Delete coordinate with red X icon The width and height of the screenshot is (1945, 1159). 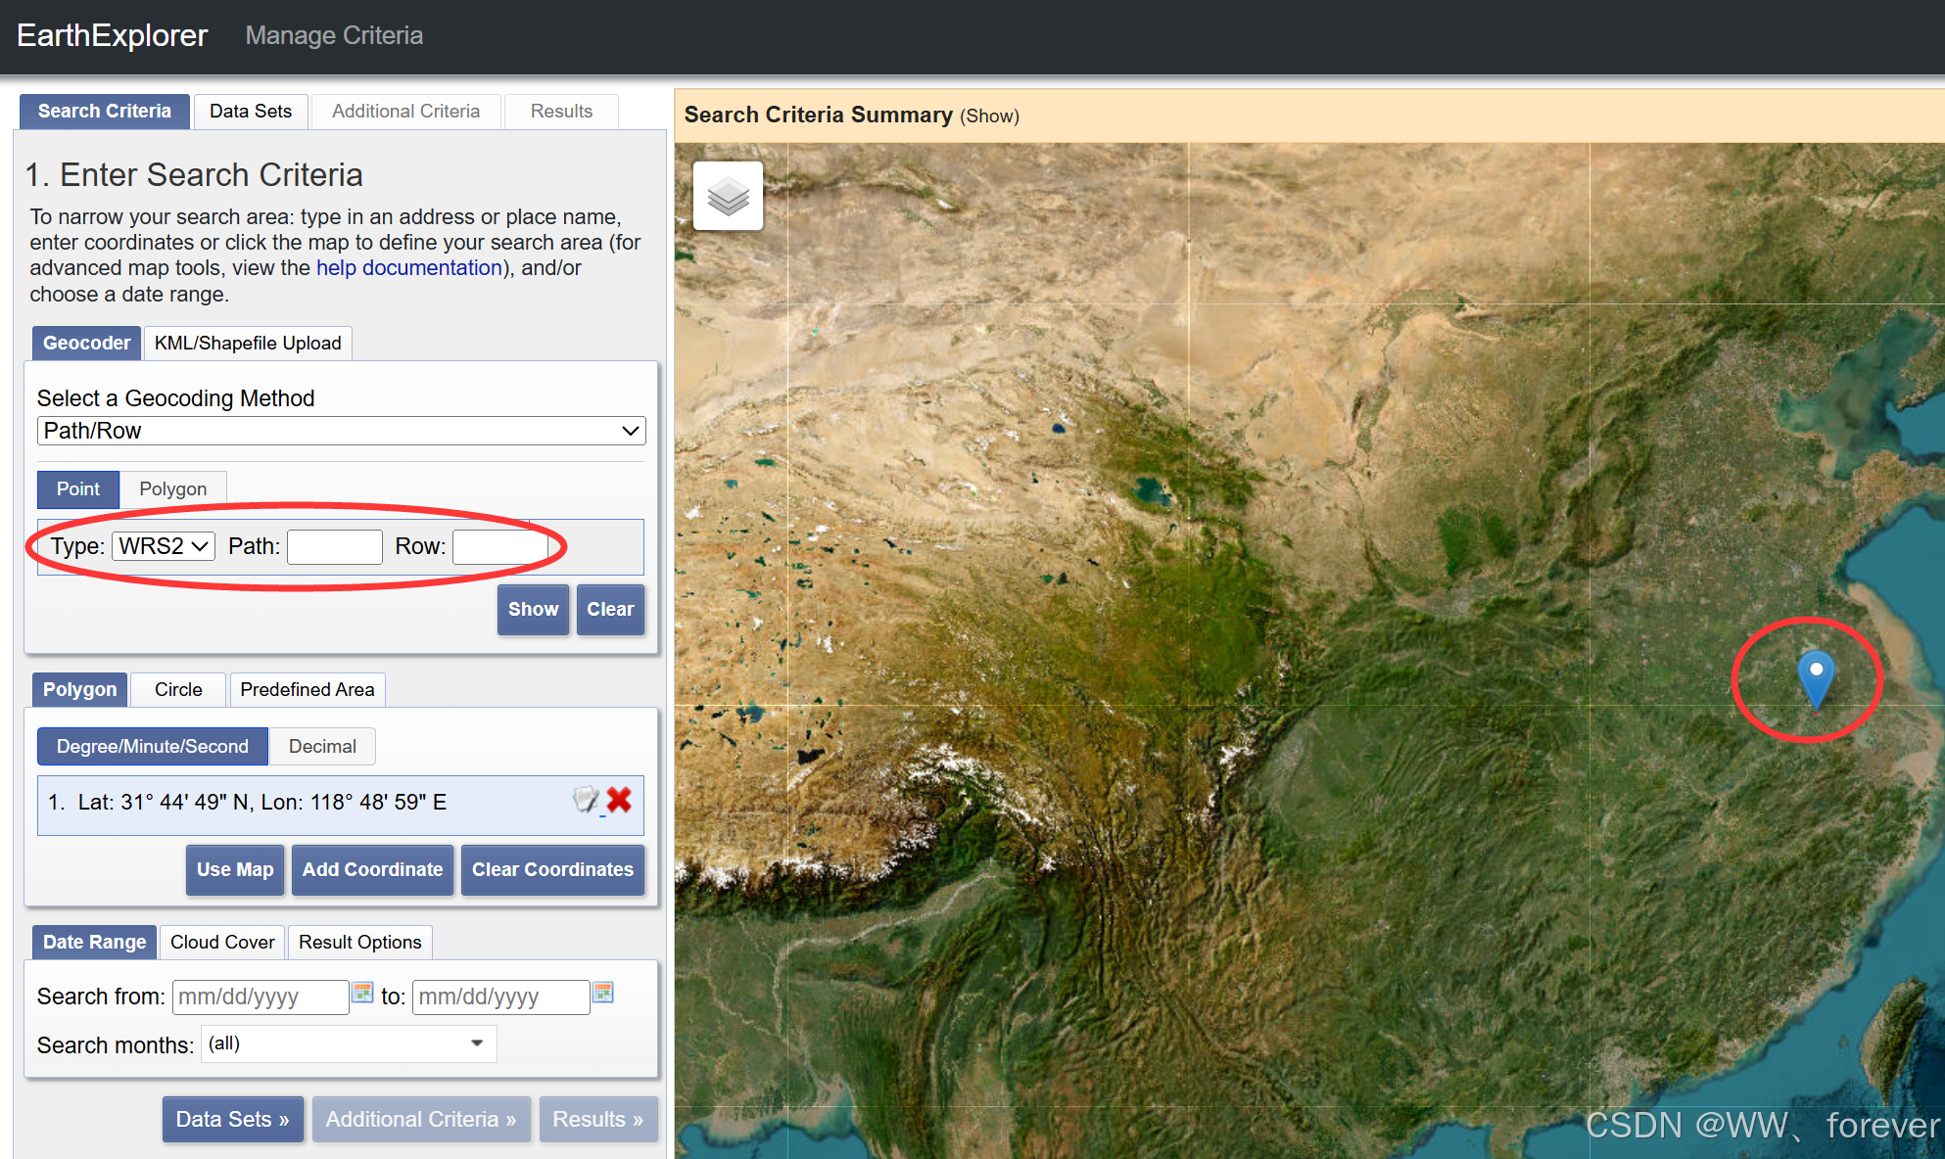619,801
